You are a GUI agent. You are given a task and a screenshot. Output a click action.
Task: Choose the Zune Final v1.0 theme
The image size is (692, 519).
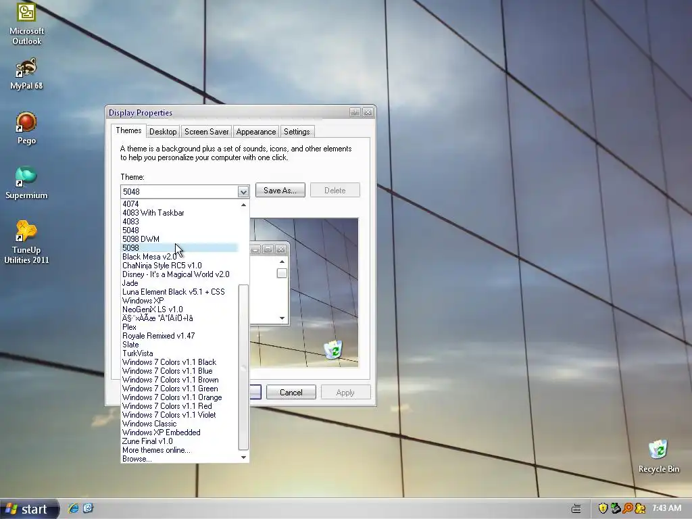point(180,441)
